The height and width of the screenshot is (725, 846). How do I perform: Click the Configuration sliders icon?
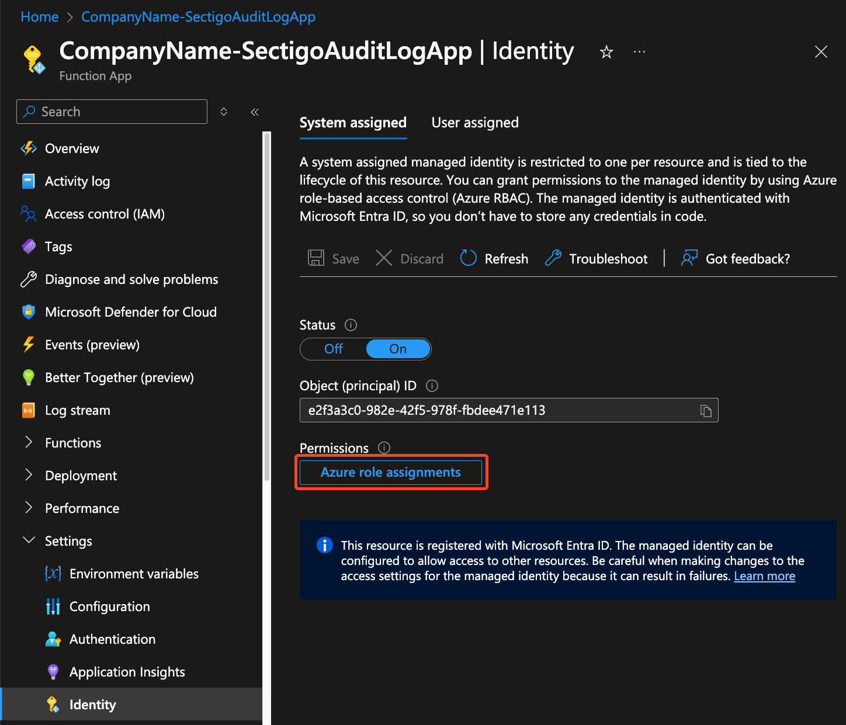point(53,606)
